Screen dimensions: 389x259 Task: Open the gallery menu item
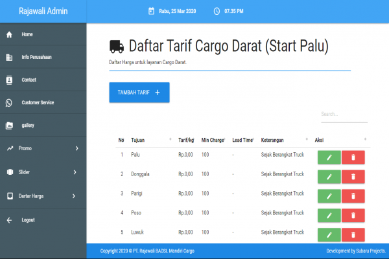coord(28,126)
